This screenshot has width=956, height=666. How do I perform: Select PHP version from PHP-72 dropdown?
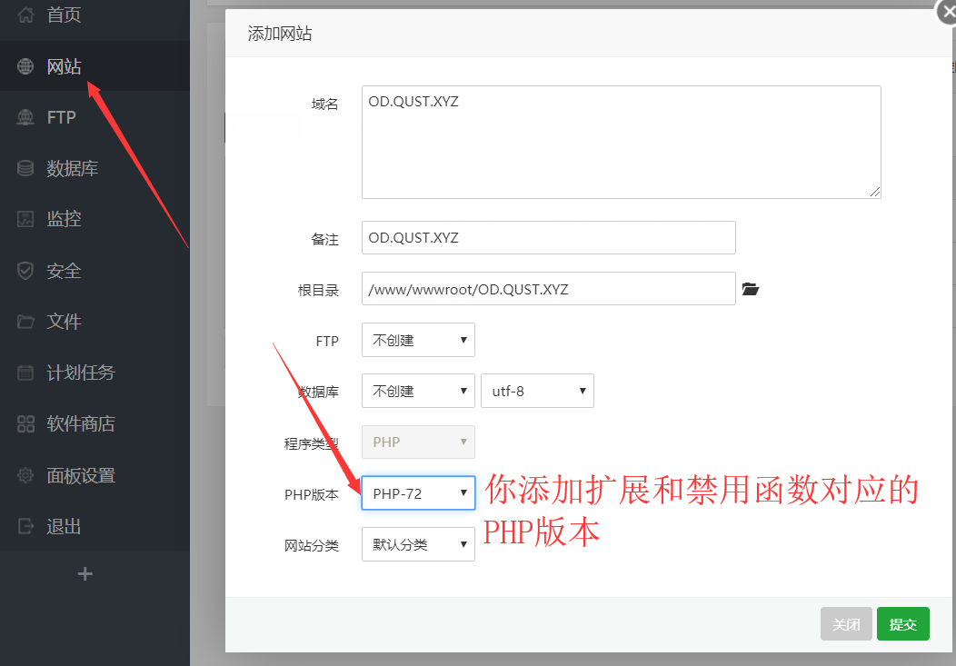418,493
